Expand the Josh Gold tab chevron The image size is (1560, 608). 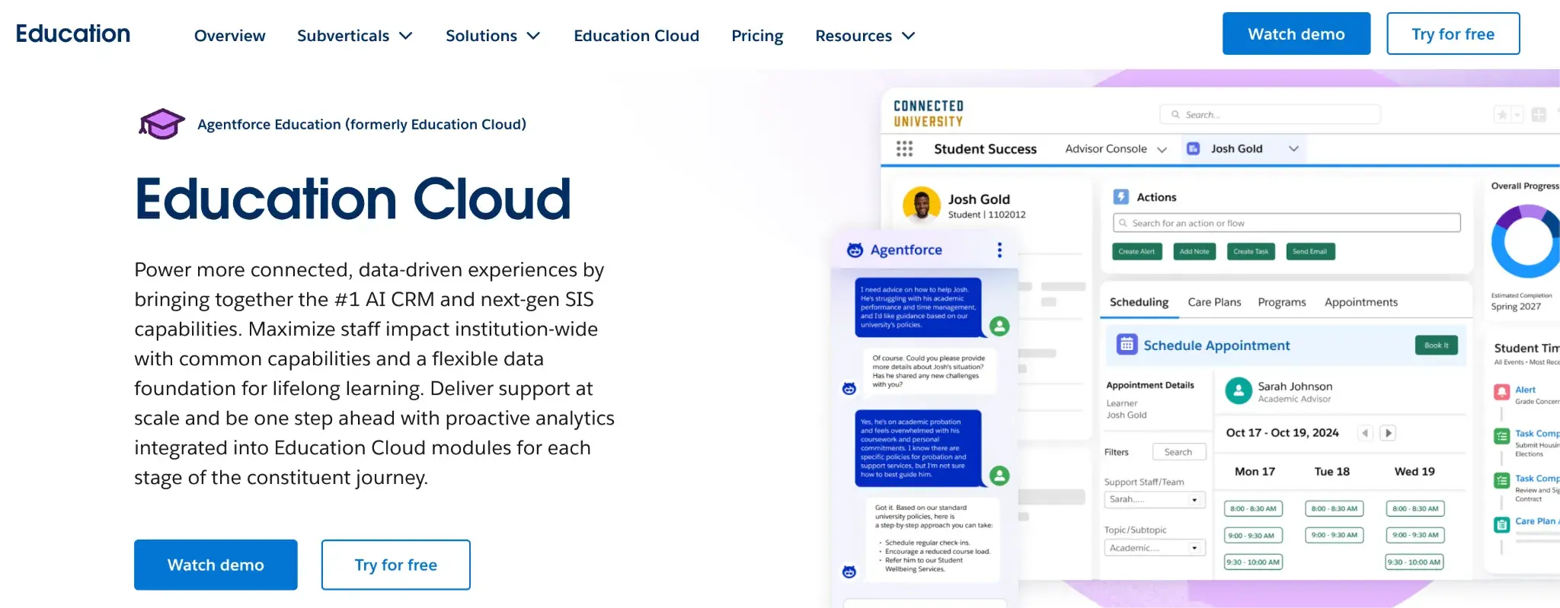1293,148
